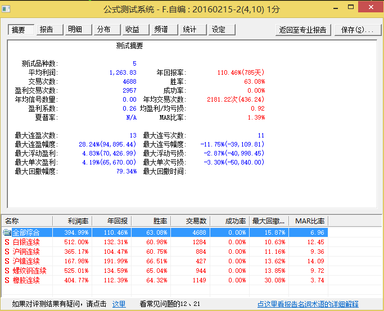Click the 平均利润 value 1,263.83
The height and width of the screenshot is (311, 384).
tap(123, 72)
